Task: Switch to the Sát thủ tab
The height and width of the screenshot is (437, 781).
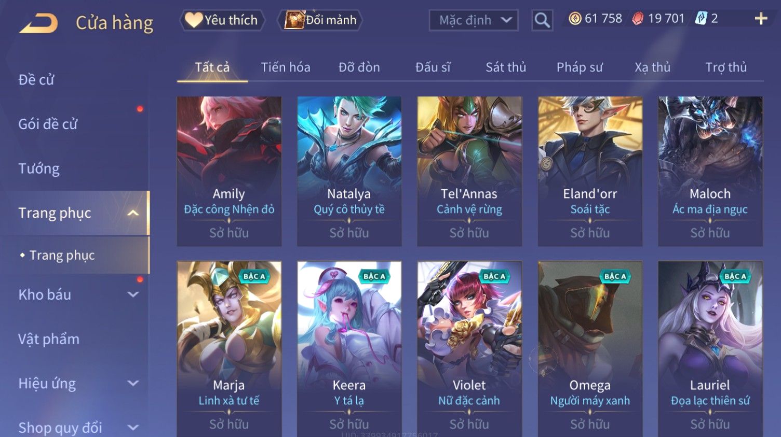Action: (506, 67)
